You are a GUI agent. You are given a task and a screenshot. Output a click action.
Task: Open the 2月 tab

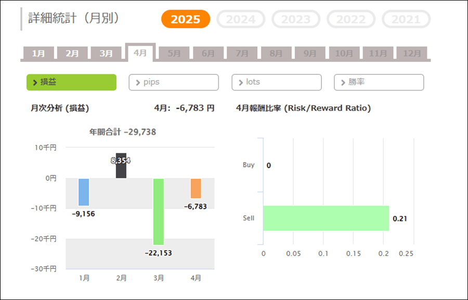(x=72, y=53)
